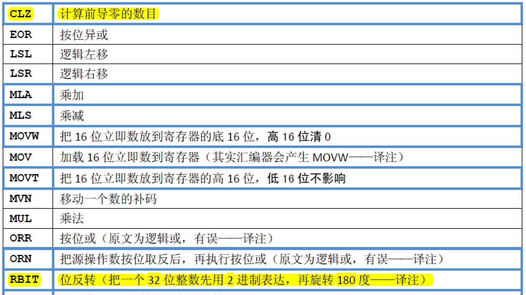Click the MLS multiply-subtract description
526x295 pixels.
click(73, 116)
